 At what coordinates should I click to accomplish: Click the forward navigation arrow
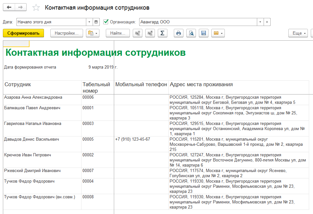[21, 7]
